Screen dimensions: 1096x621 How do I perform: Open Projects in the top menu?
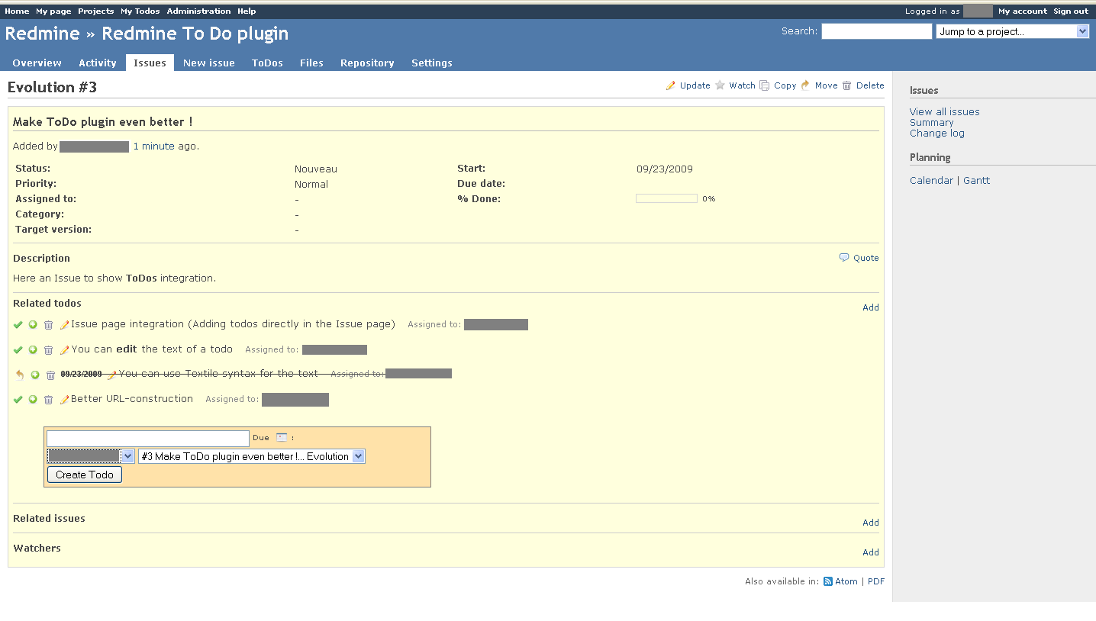click(x=96, y=11)
